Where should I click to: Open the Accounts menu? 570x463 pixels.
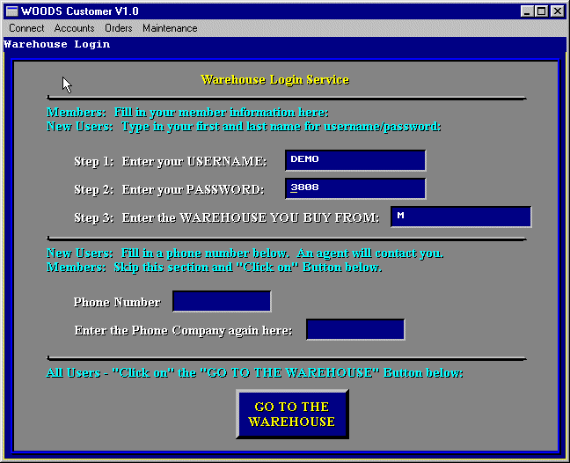[74, 28]
